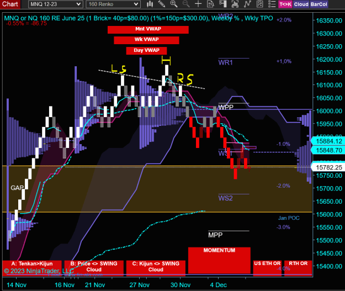Open the properties list icon
Screen dimensions: 345x291
tap(272, 4)
